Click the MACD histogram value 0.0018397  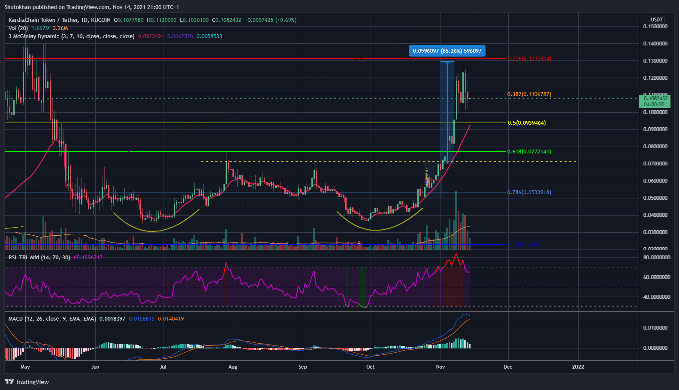click(112, 319)
